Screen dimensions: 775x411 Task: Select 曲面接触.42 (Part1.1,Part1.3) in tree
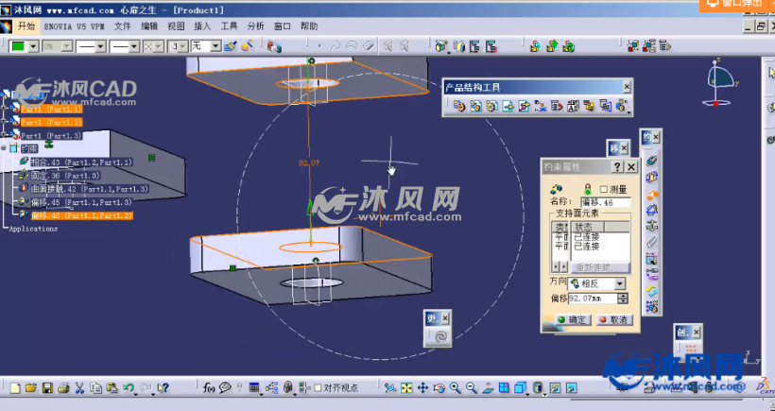point(90,189)
